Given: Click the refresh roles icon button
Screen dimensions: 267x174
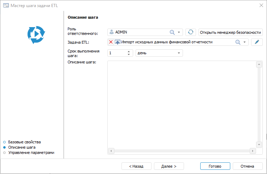Looking at the screenshot, I should tap(191, 32).
